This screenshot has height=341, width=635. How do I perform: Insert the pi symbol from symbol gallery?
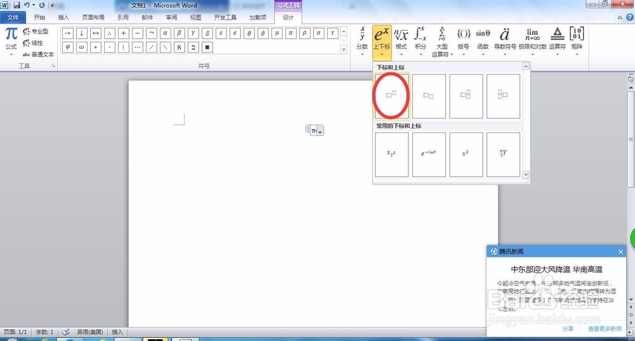tap(291, 33)
